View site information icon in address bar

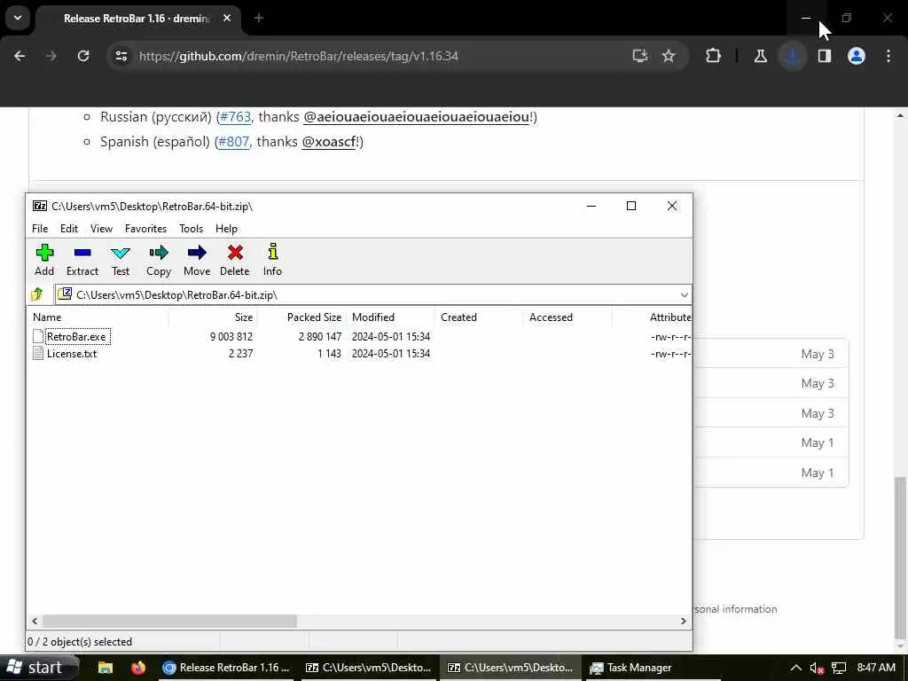121,56
